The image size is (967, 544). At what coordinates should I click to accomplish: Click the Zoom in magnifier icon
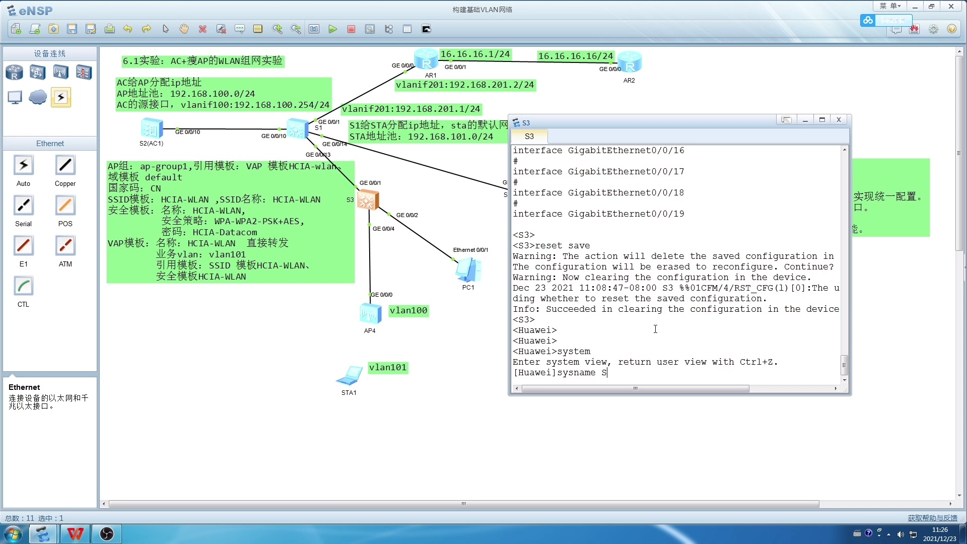pyautogui.click(x=277, y=29)
